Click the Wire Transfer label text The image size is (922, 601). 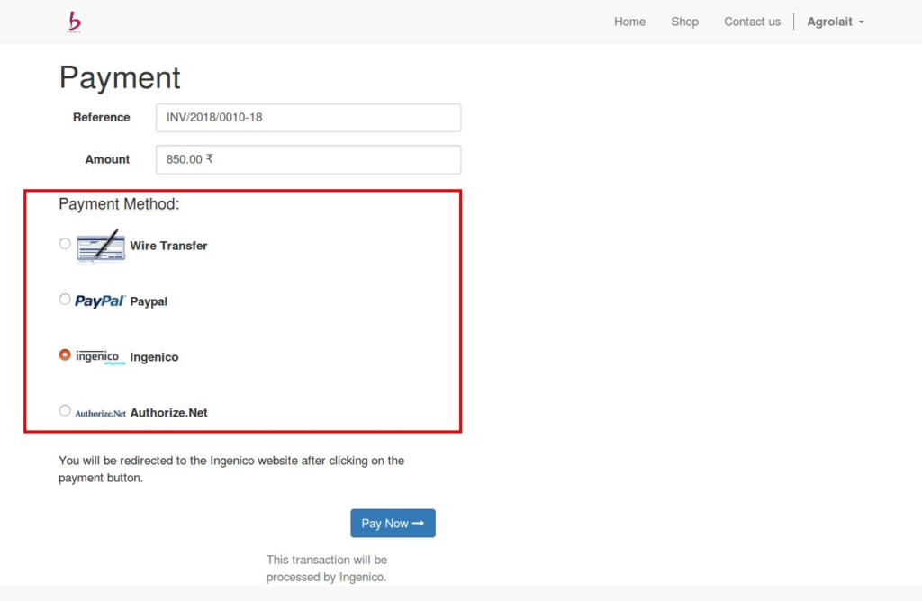pyautogui.click(x=168, y=246)
